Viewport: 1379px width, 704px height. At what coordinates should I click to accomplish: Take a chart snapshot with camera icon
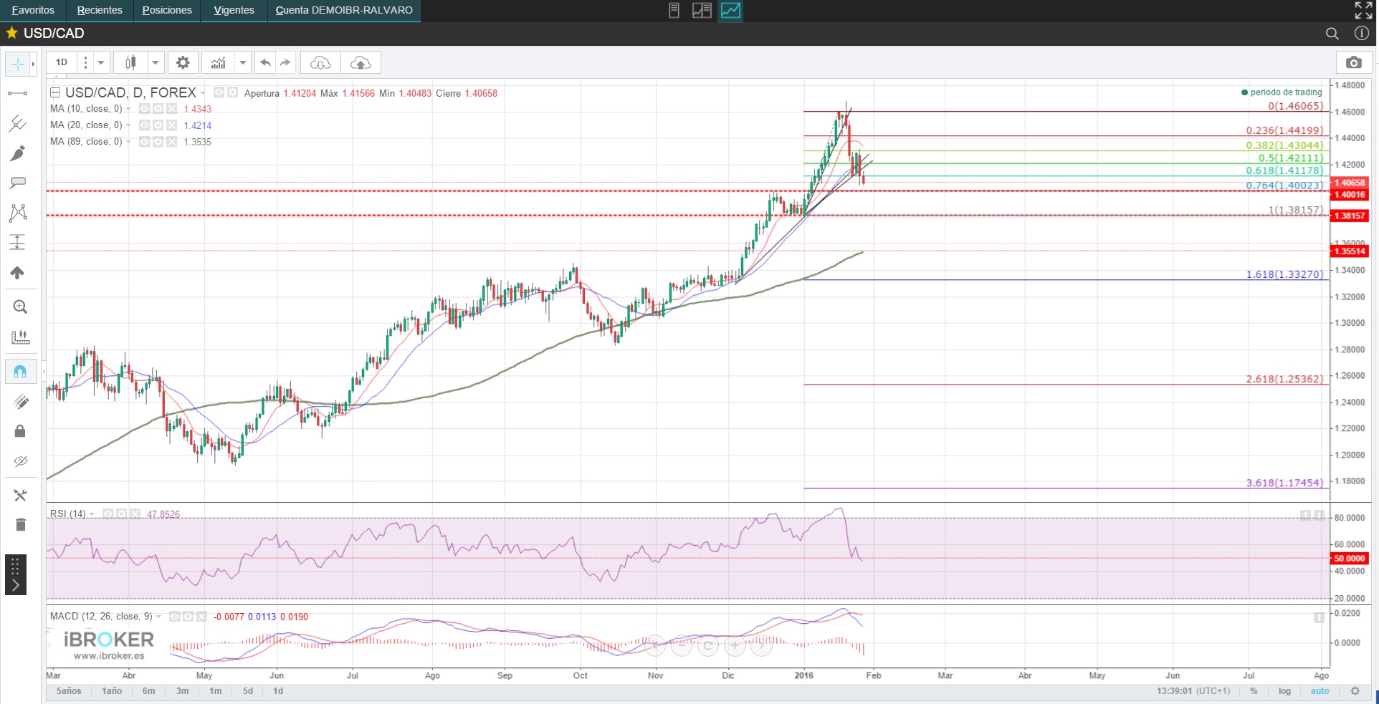coord(1353,63)
